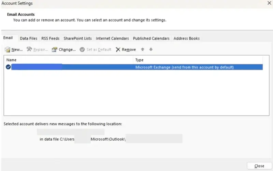Go to the Internet Calendars tab

tap(112, 38)
